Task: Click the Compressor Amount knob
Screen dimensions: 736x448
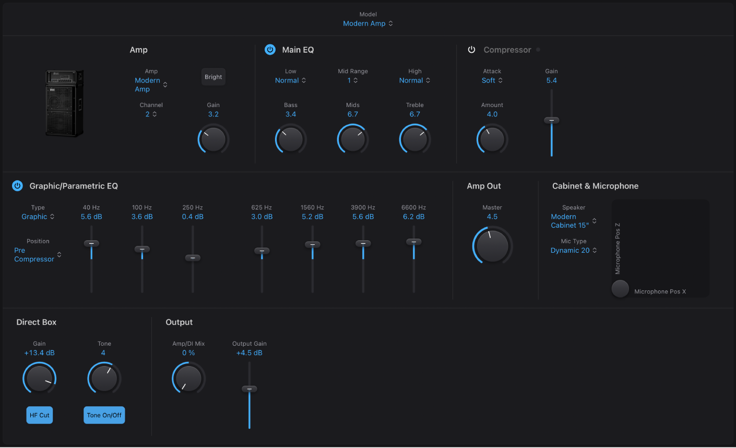Action: point(491,138)
